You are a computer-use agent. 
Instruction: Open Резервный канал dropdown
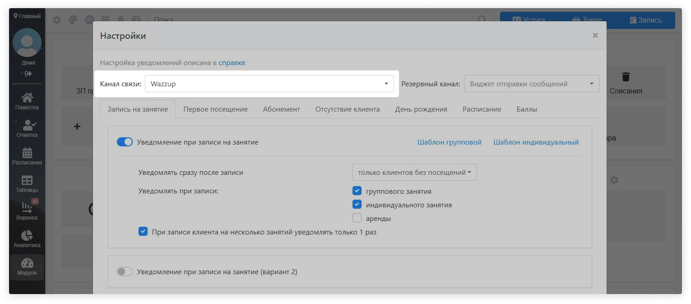point(531,84)
